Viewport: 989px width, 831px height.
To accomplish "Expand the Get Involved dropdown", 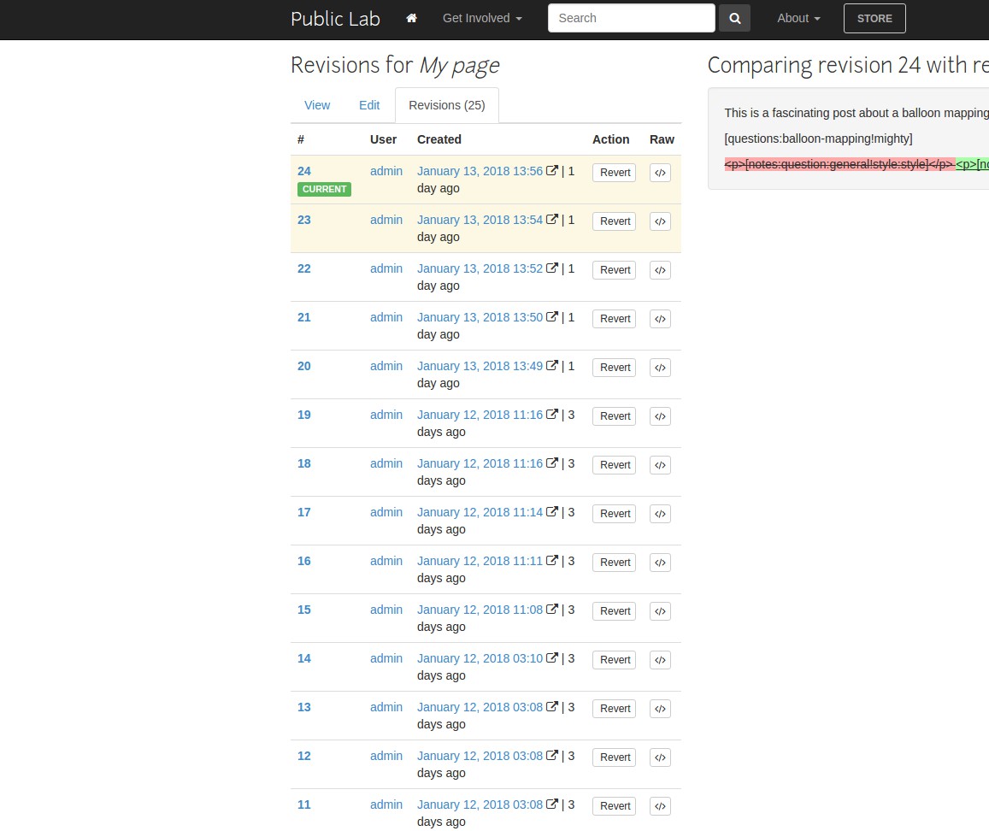I will 482,18.
